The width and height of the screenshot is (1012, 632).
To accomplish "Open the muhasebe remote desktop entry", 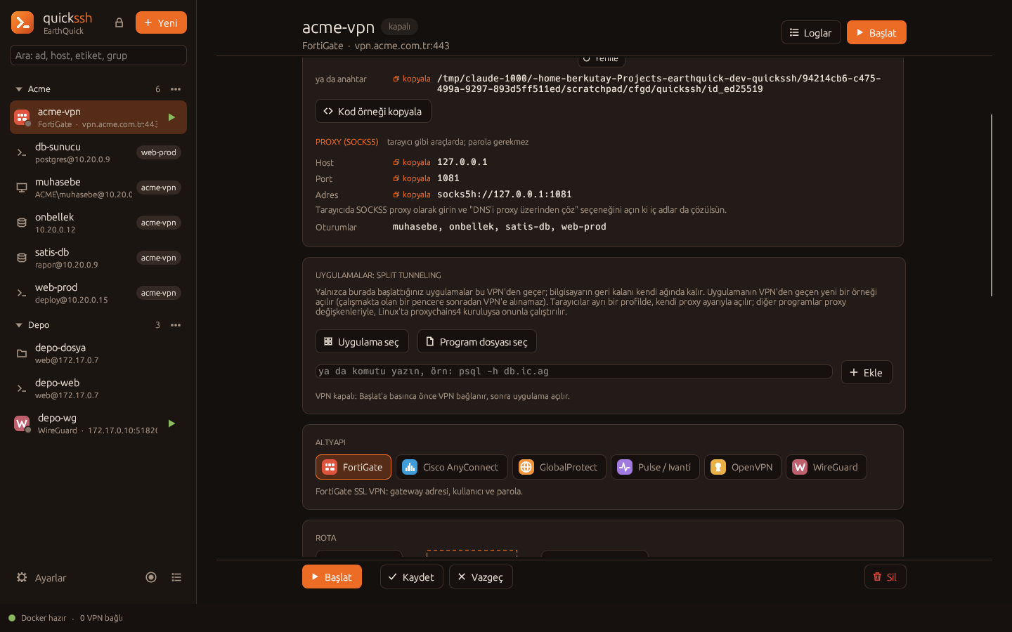I will (98, 187).
